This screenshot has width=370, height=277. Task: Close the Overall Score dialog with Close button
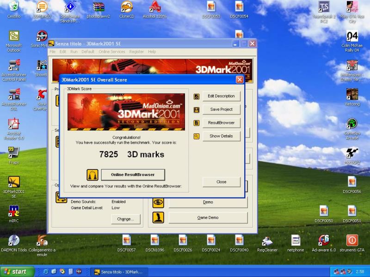click(221, 182)
